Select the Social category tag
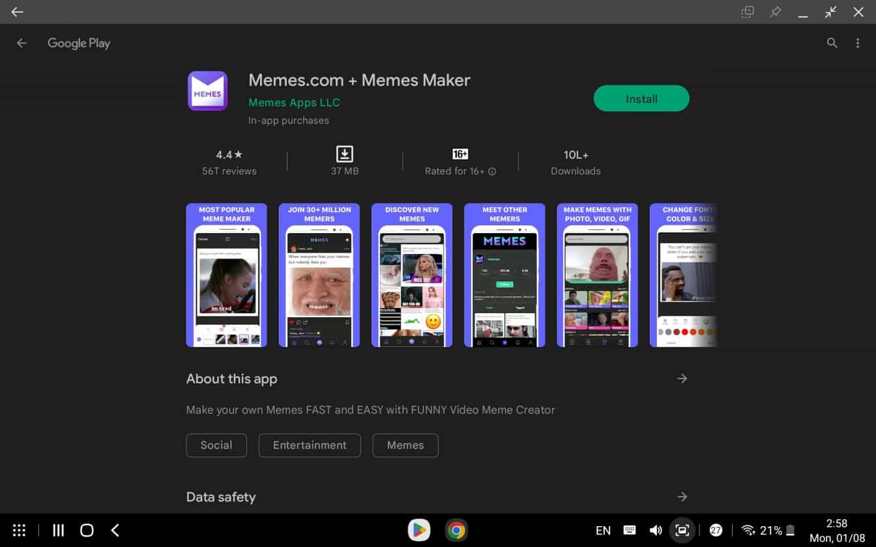The width and height of the screenshot is (876, 547). (216, 445)
